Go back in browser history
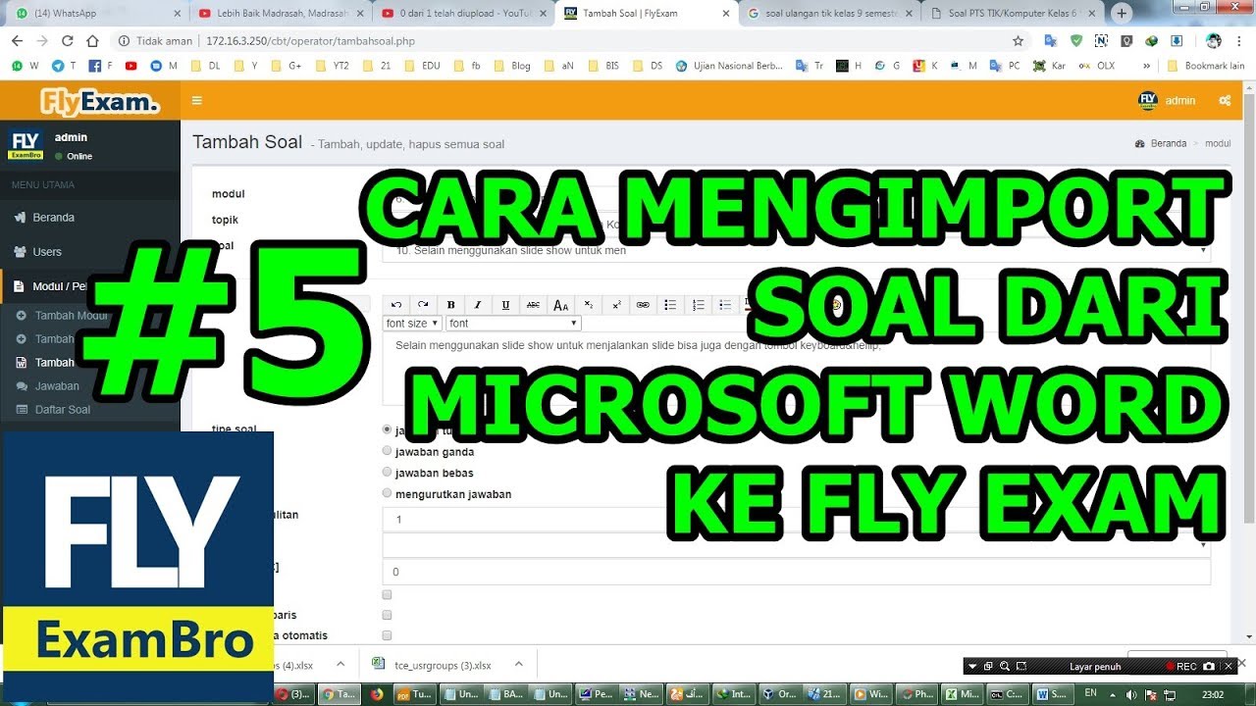1256x706 pixels. (x=17, y=41)
